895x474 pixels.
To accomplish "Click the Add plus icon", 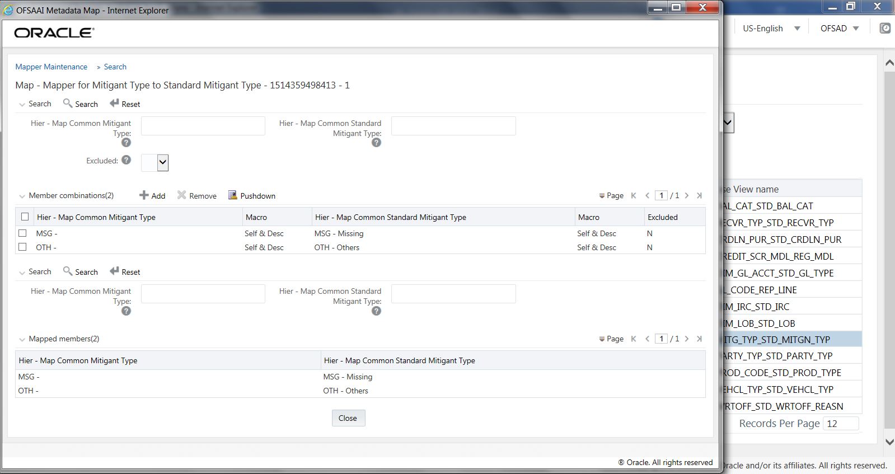I will point(144,195).
